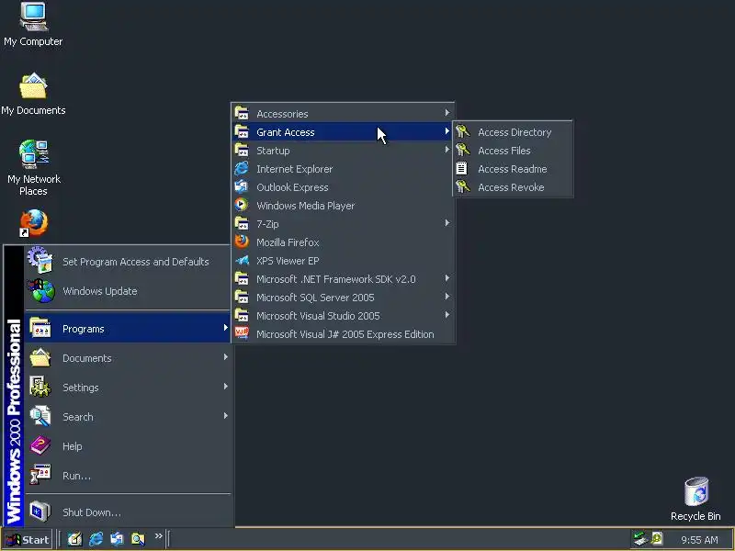Launch XPS Viewer EP from Programs
Viewport: 735px width, 551px height.
[x=343, y=261]
